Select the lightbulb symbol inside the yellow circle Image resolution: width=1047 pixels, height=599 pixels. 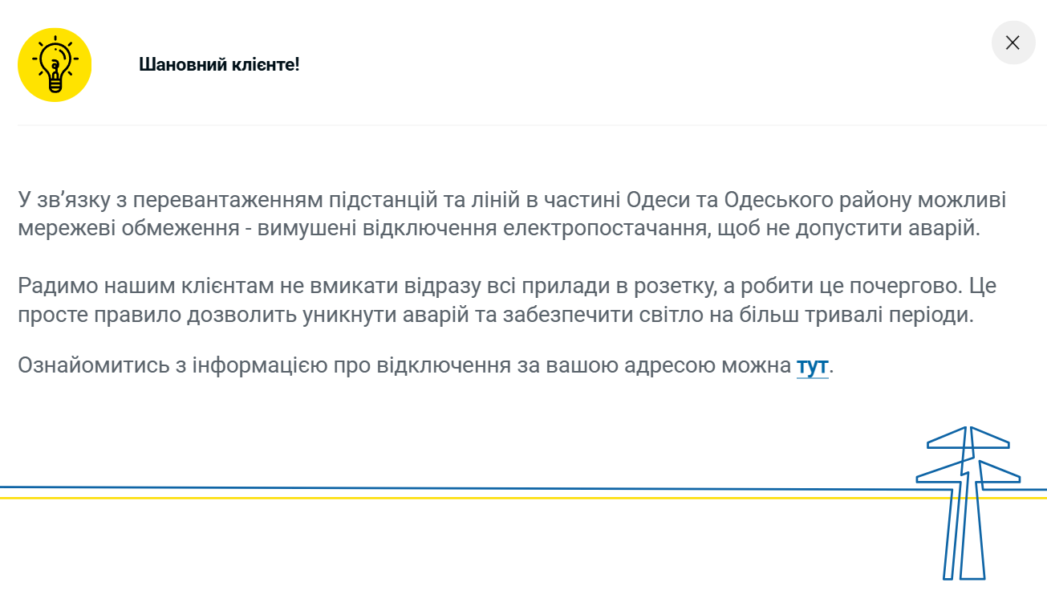point(54,64)
